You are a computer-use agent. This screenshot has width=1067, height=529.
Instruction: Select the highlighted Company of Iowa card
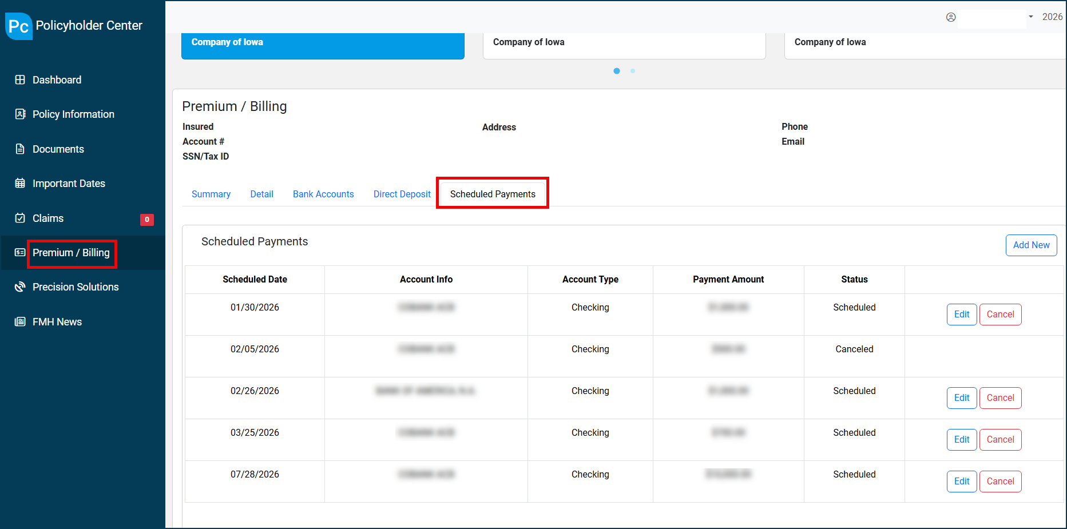pos(322,46)
